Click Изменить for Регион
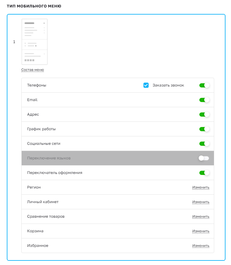The width and height of the screenshot is (231, 265). click(x=201, y=188)
